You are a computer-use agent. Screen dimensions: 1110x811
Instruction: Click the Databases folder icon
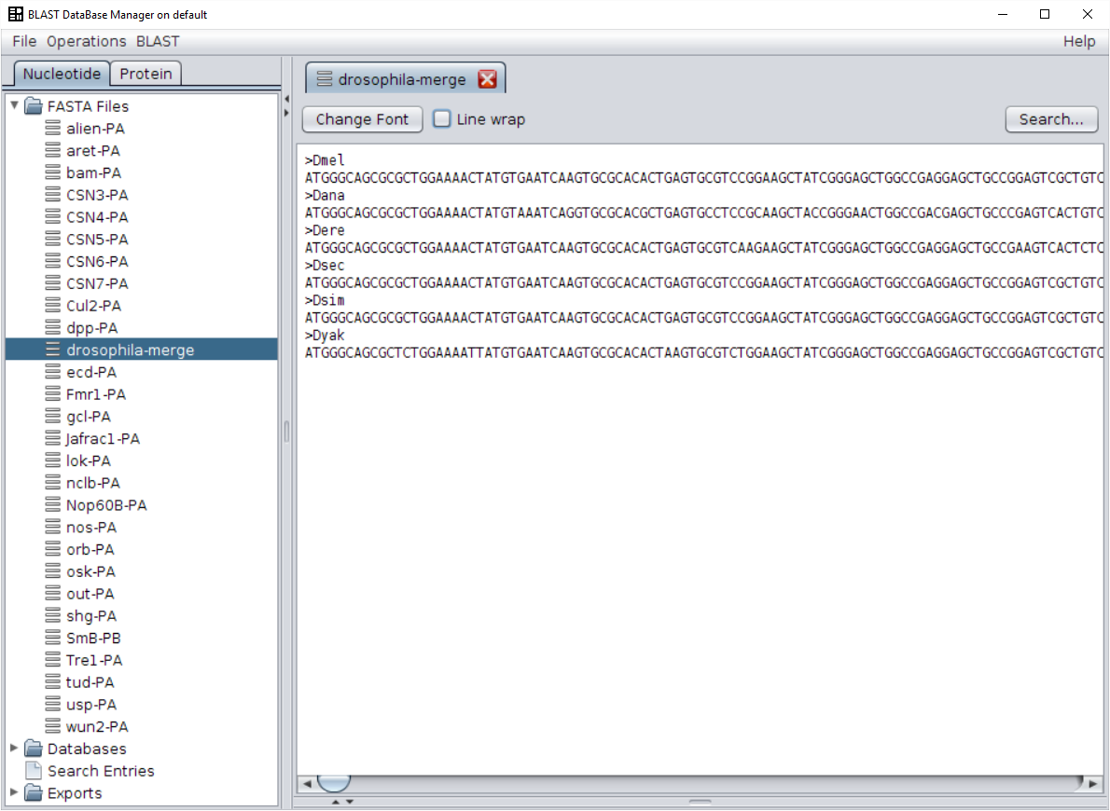(x=34, y=749)
